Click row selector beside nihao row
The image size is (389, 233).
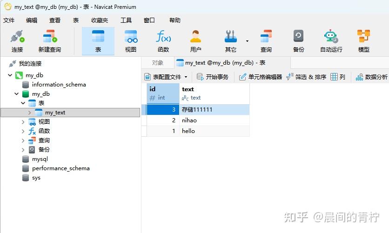[144, 120]
